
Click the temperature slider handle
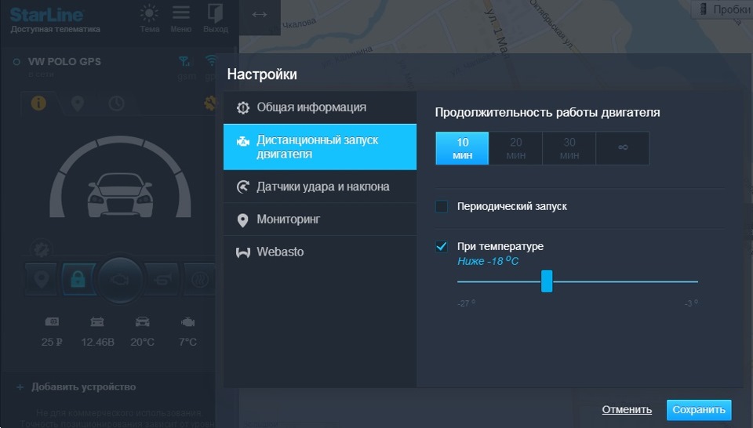tap(547, 281)
